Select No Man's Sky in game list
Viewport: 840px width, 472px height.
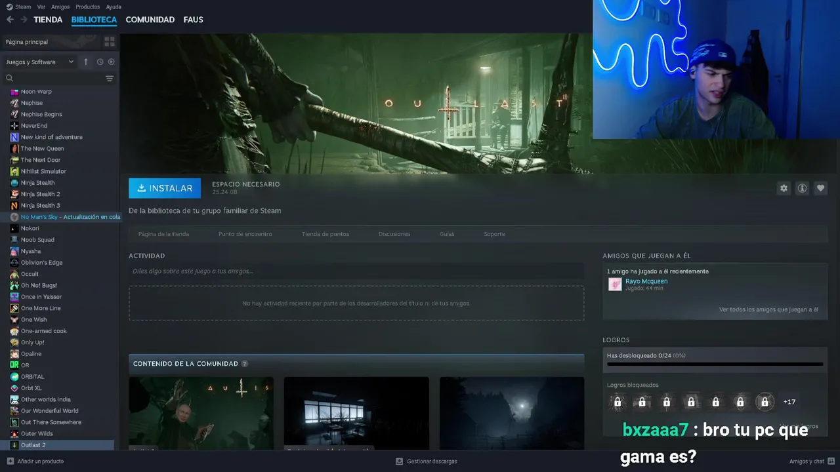pyautogui.click(x=59, y=217)
